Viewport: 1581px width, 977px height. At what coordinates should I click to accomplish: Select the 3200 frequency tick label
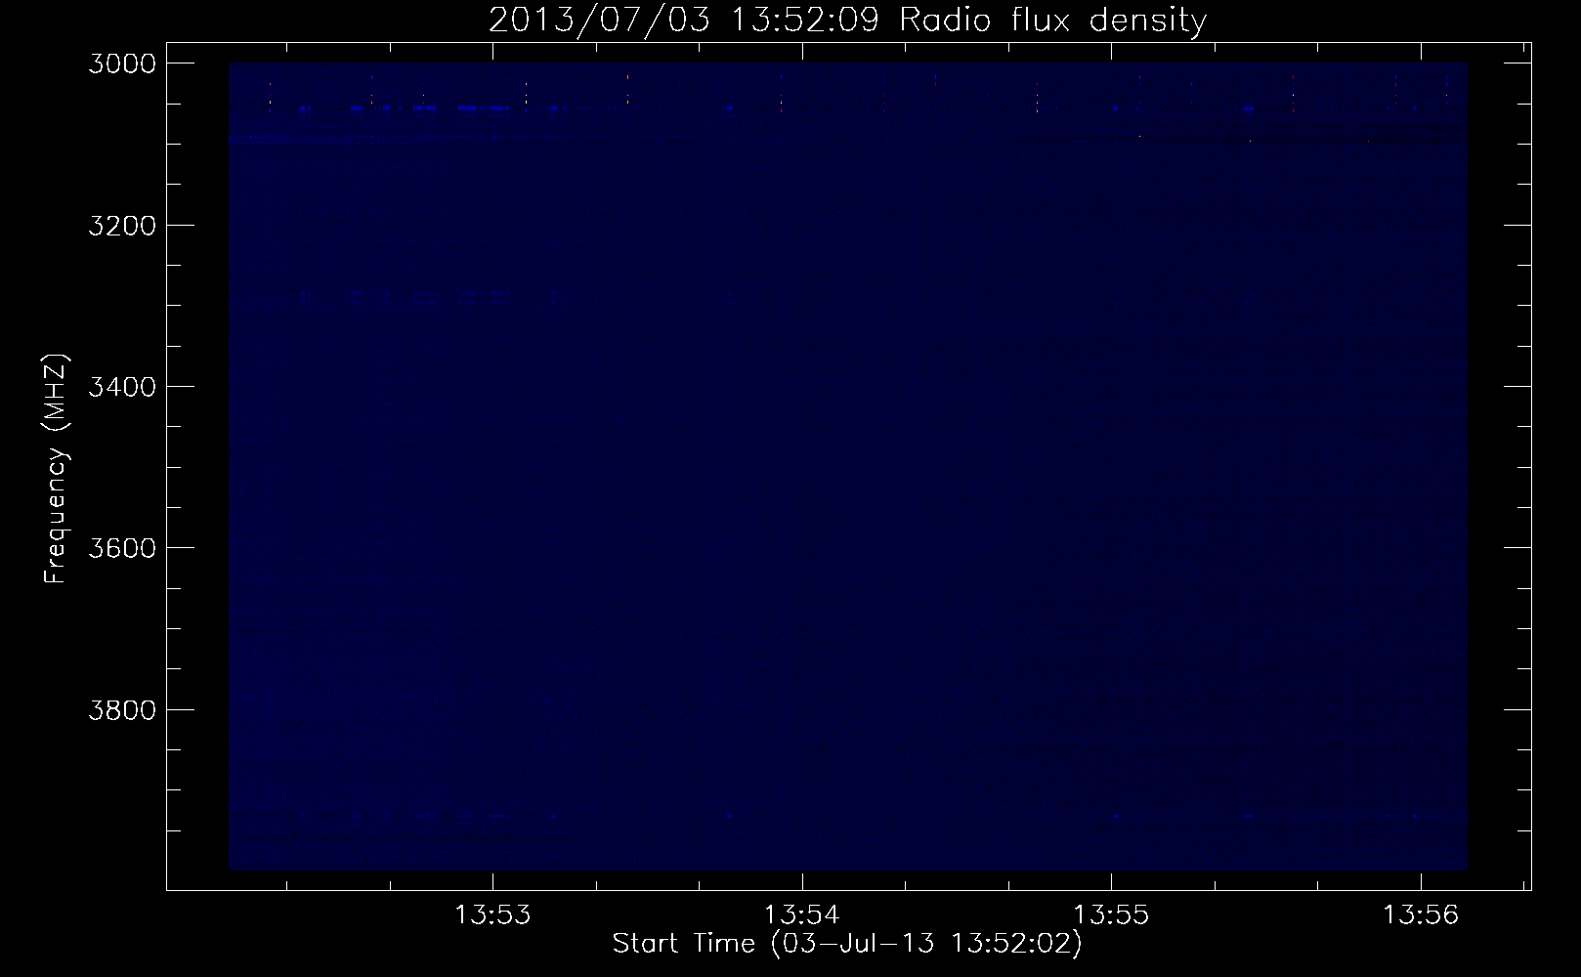click(x=121, y=225)
